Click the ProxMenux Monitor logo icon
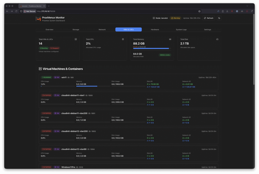Viewport: 259px width, 174px height. click(x=38, y=19)
